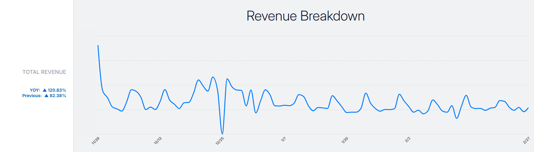Click the 1/7 date axis label
Viewport: 534px width, 152px height.
click(x=283, y=139)
